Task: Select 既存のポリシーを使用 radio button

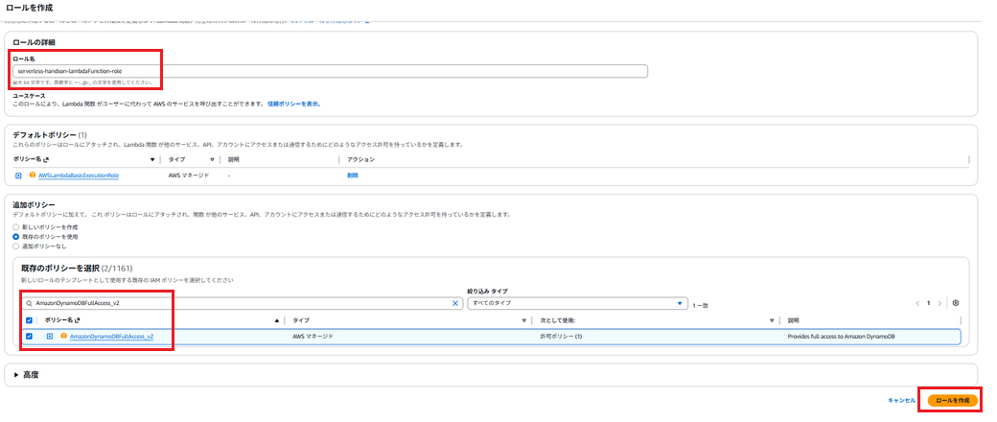Action: click(16, 236)
